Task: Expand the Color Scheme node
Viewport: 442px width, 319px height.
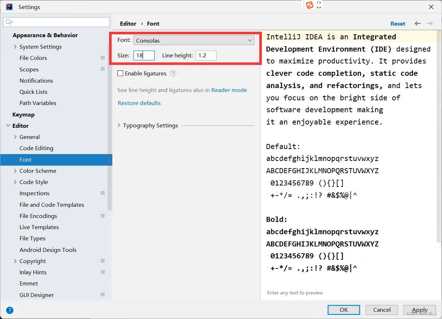Action: tap(15, 171)
